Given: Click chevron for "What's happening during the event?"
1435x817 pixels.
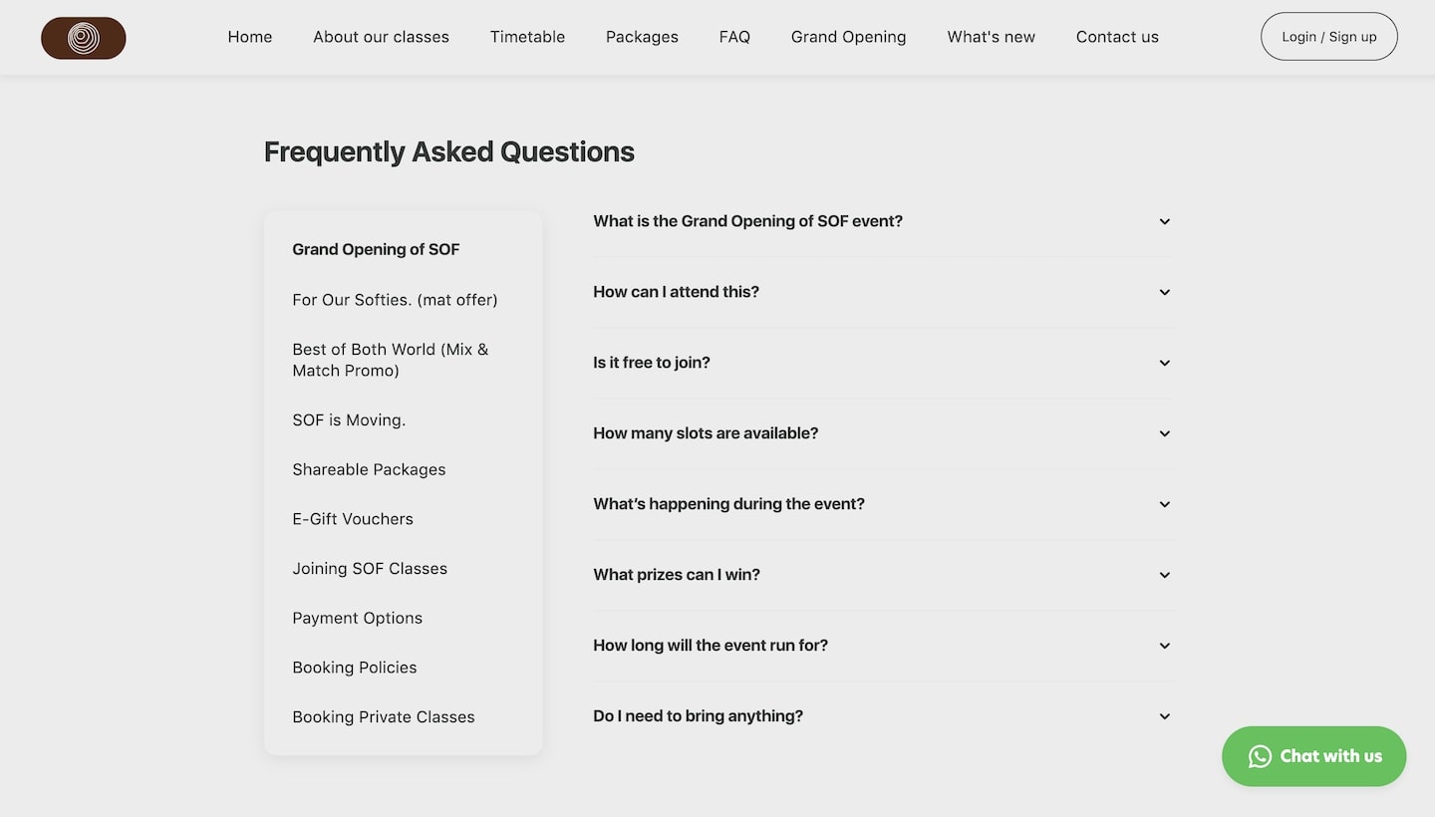Looking at the screenshot, I should 1164,504.
